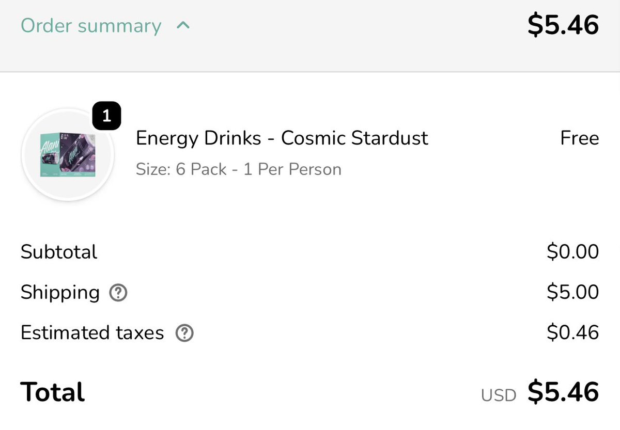This screenshot has width=620, height=430.
Task: Click the Size: 6 Pack description text
Action: (x=239, y=169)
